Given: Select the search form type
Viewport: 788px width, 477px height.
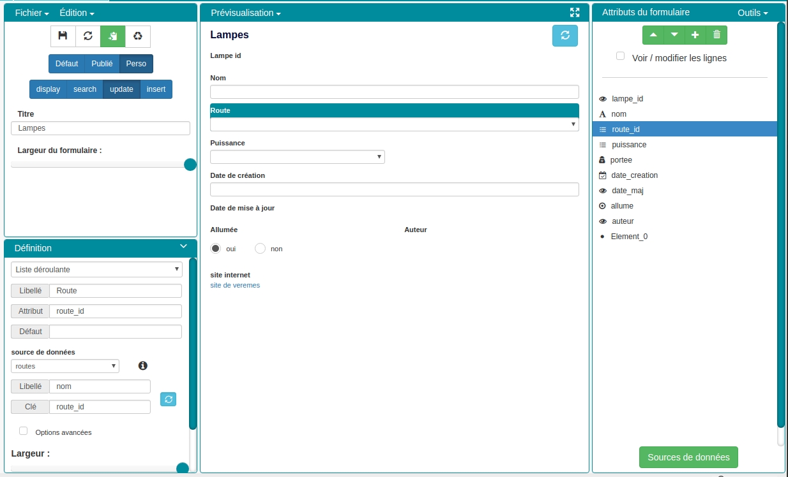Looking at the screenshot, I should [85, 89].
